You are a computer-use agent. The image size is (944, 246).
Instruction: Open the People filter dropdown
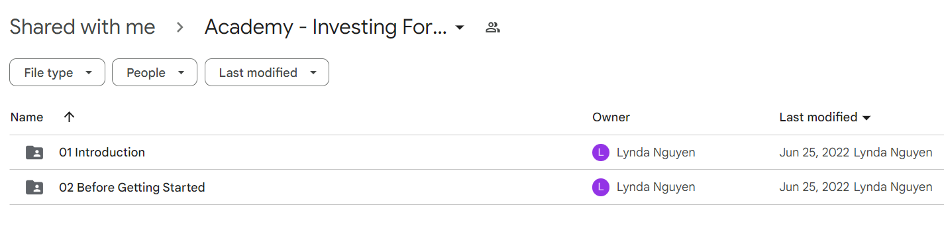coord(154,72)
